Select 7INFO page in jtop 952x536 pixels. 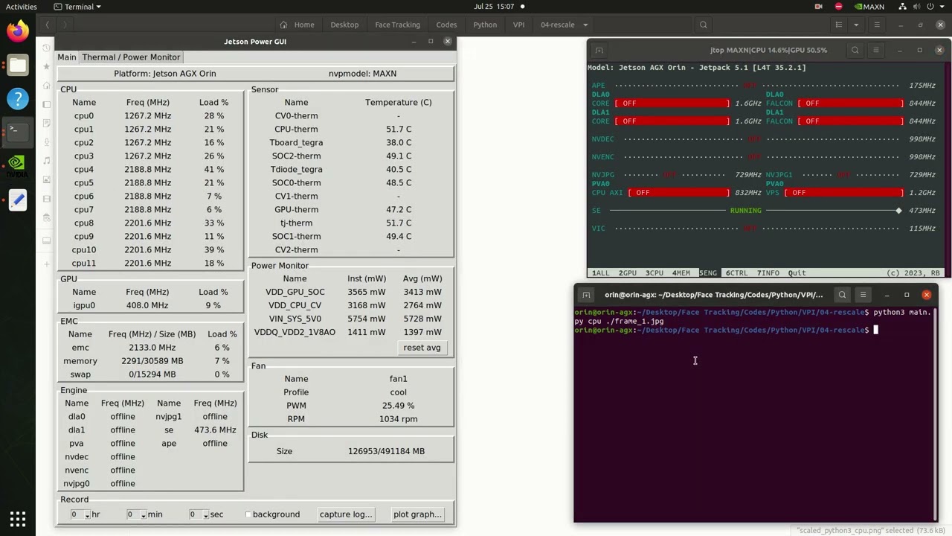[768, 273]
